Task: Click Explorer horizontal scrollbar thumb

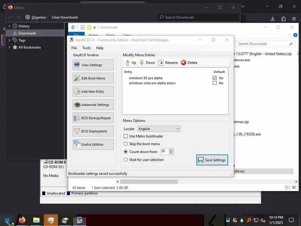Action: [149, 182]
